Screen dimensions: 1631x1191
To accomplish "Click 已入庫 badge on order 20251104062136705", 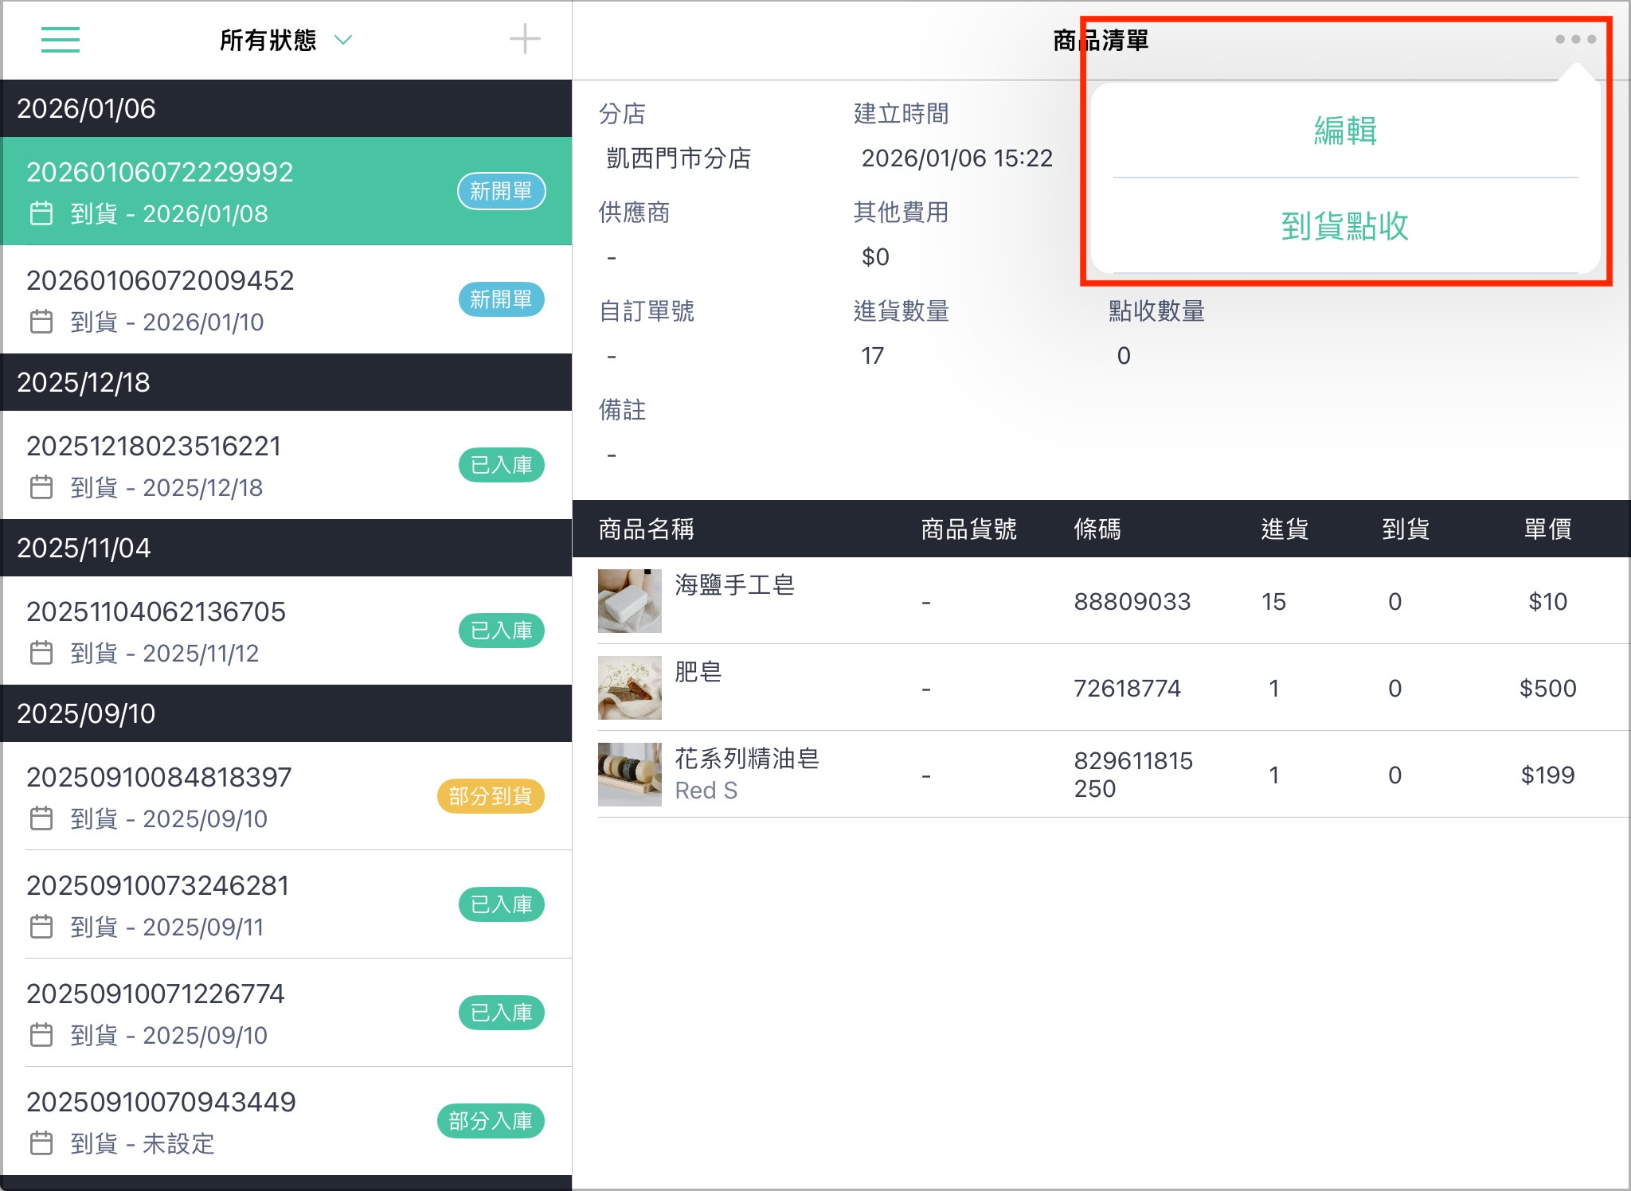I will tap(501, 631).
